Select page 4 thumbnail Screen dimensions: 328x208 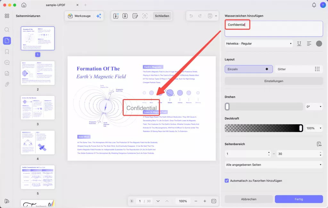[x=38, y=143]
